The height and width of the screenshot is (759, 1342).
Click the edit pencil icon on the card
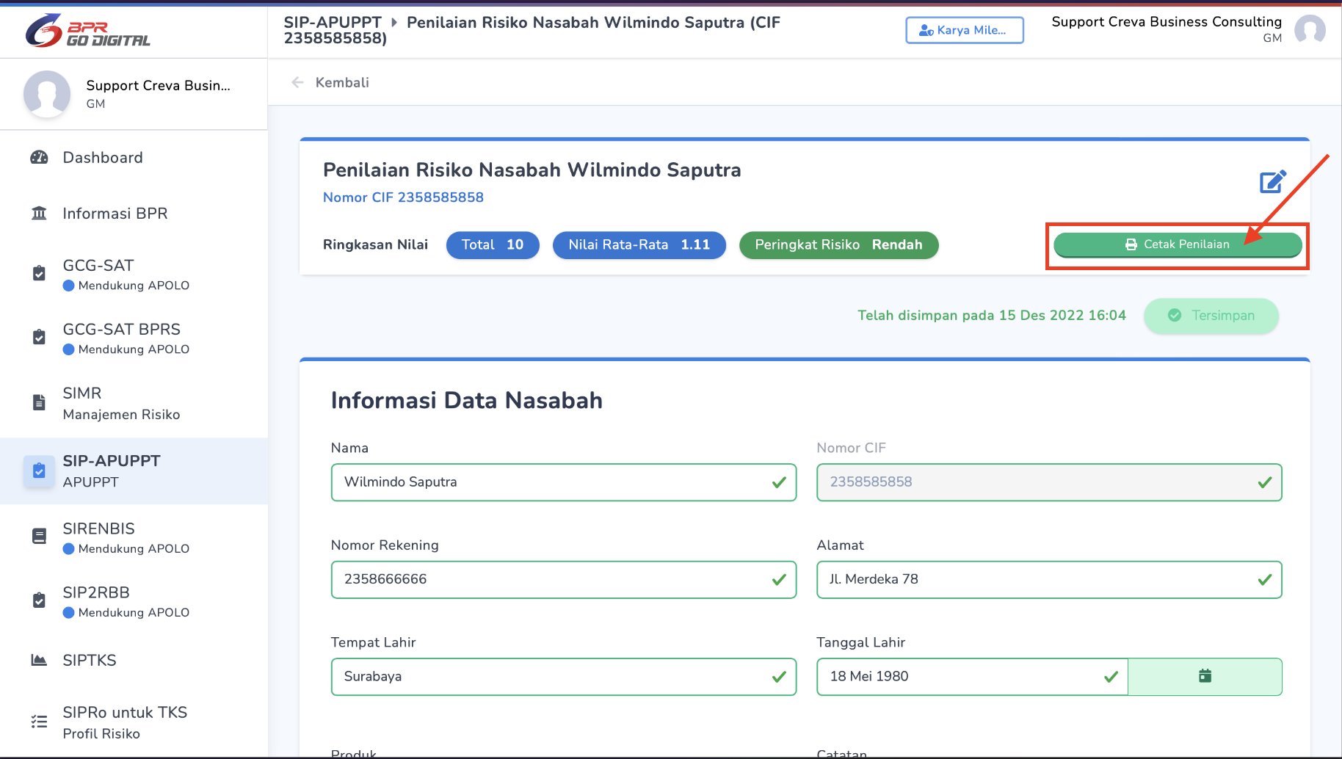[x=1273, y=181]
